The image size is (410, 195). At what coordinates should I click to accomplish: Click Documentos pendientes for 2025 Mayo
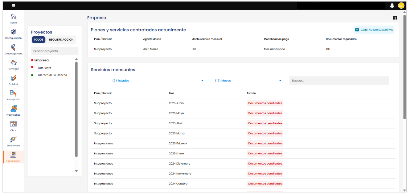[x=265, y=113]
